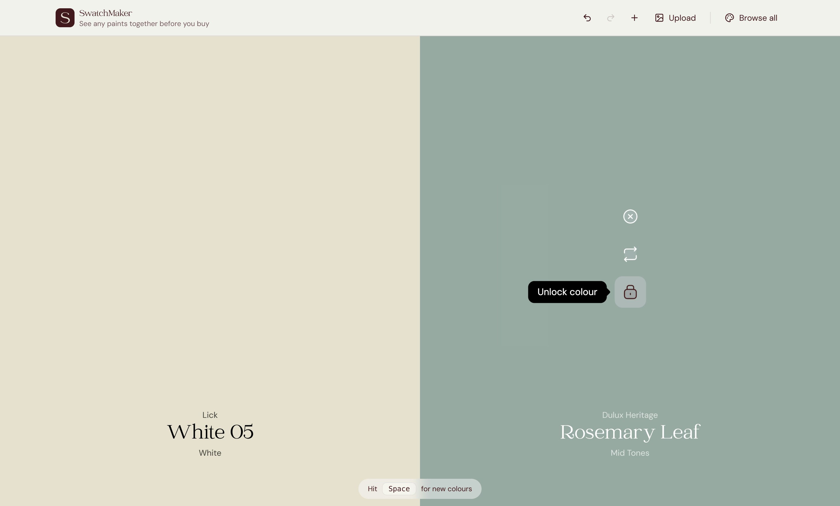Remove Rosemary Leaf using the X icon
840x506 pixels.
(x=630, y=217)
